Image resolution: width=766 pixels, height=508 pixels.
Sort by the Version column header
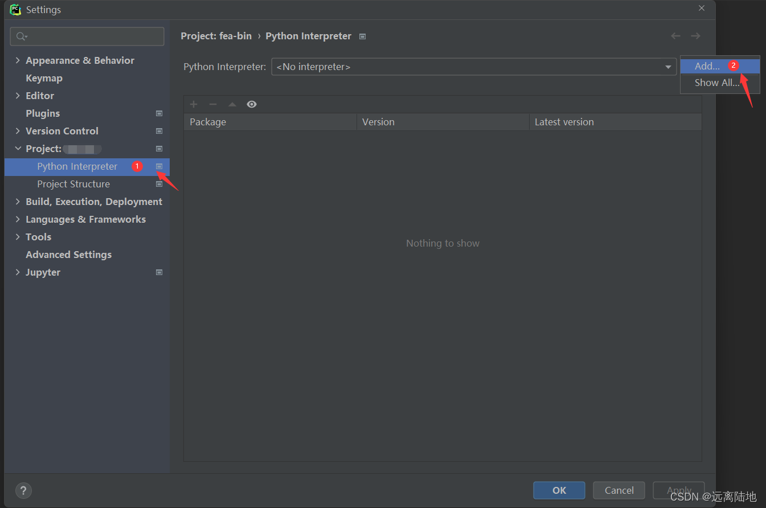[x=443, y=122]
